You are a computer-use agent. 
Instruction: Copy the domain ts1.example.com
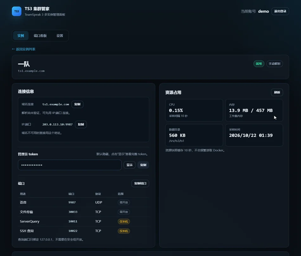[77, 104]
